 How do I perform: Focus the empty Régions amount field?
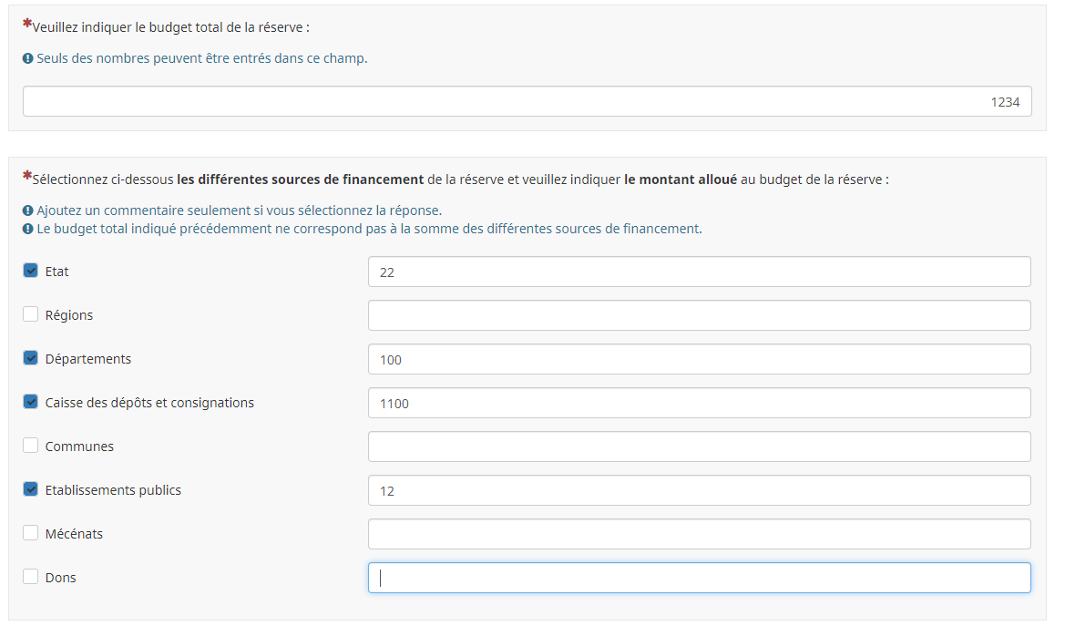tap(699, 315)
